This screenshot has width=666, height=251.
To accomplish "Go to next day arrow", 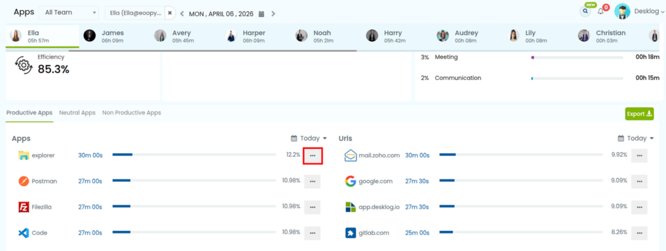I will tap(273, 14).
